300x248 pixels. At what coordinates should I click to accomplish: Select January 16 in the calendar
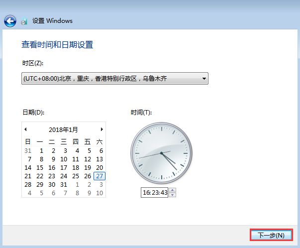click(52, 167)
